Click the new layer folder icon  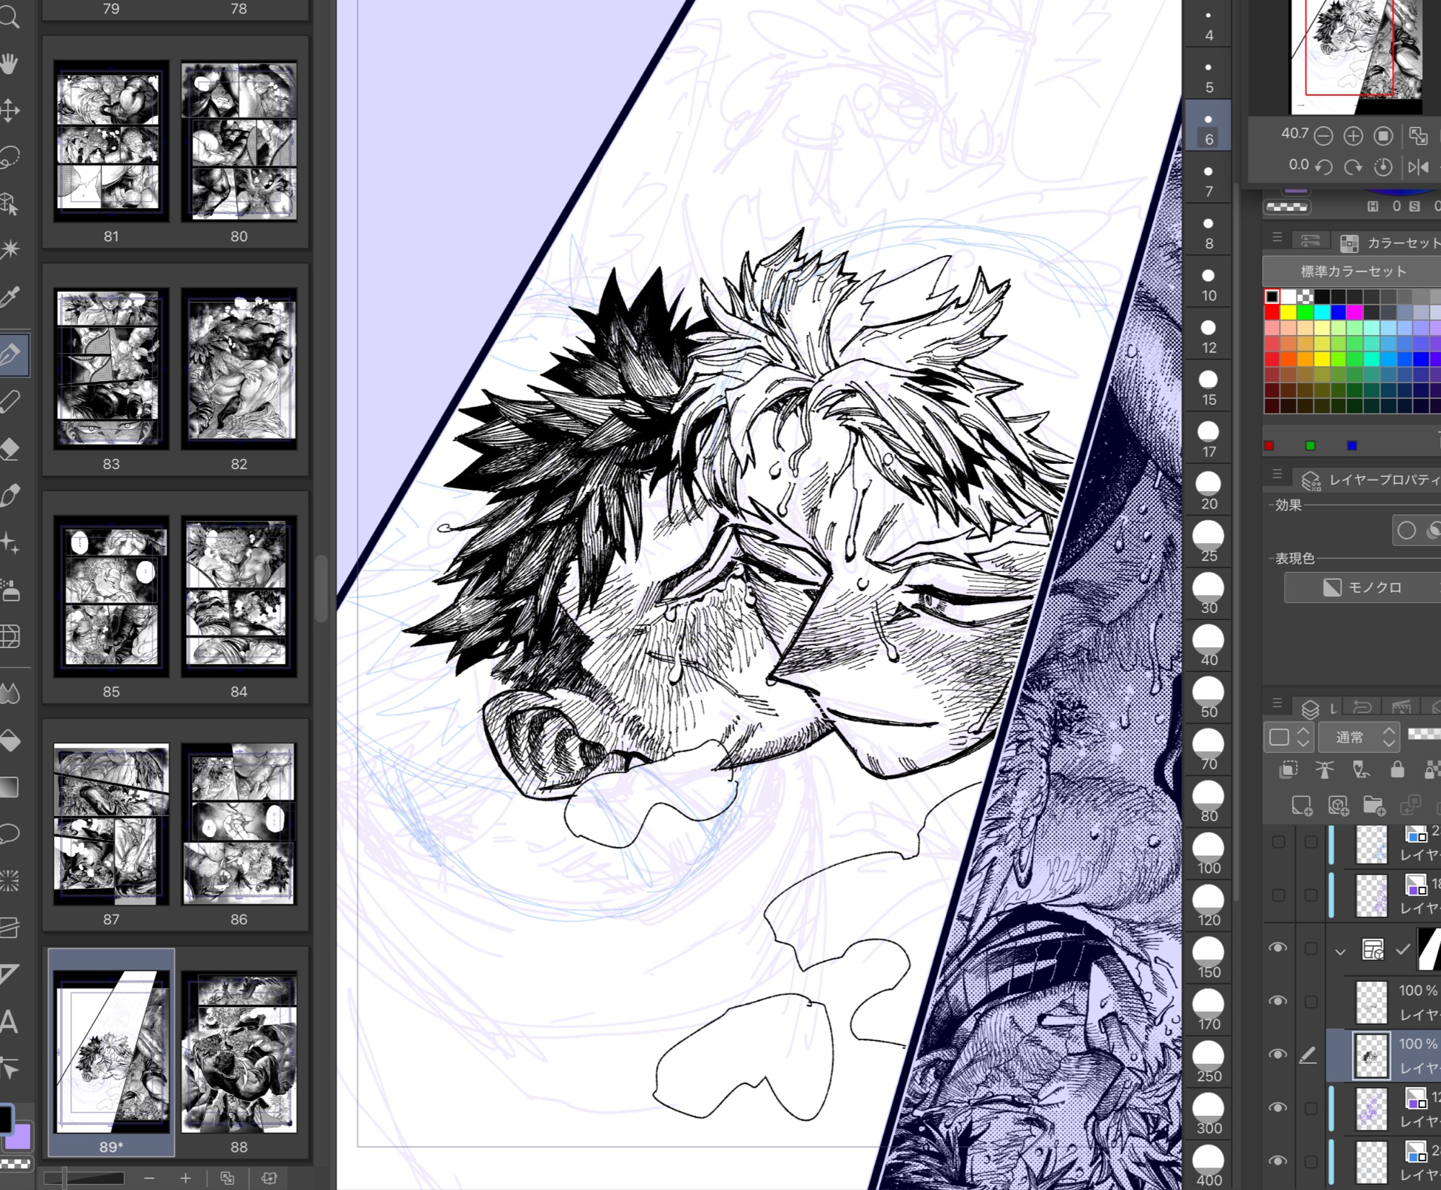(x=1373, y=805)
